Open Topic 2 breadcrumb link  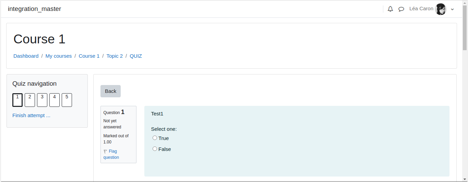(x=115, y=56)
